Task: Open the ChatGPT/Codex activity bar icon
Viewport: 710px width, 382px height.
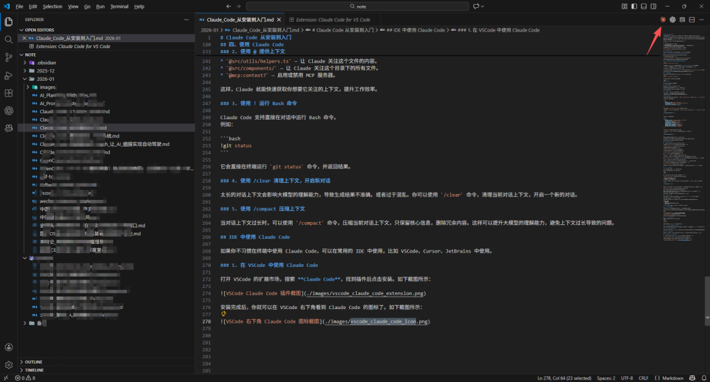Action: click(x=9, y=110)
